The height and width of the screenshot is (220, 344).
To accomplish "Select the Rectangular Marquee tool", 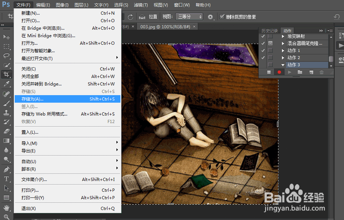I will 6,46.
